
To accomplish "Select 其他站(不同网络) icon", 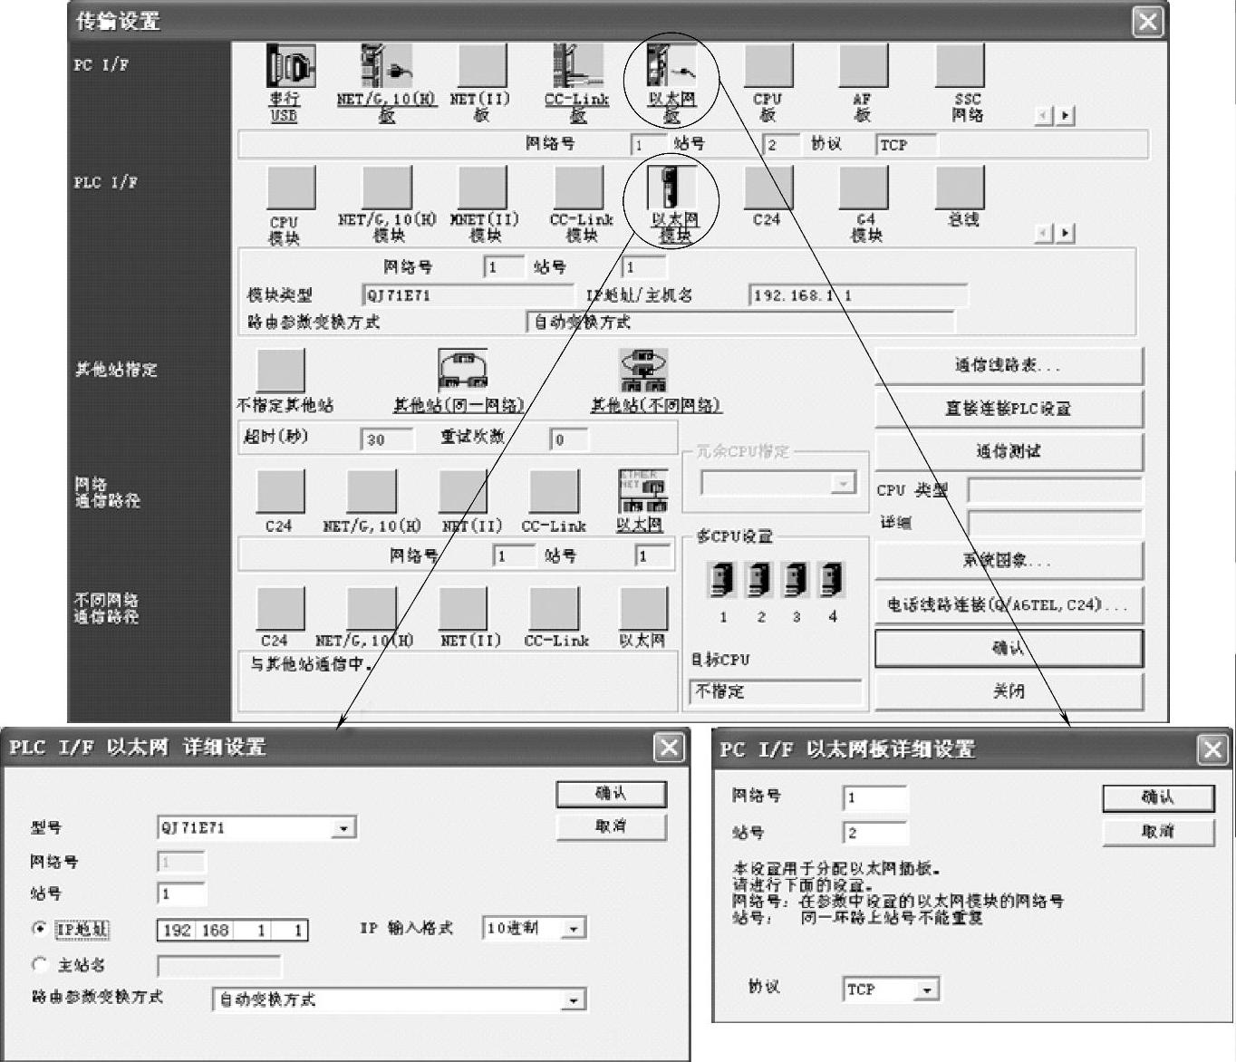I will coord(643,370).
